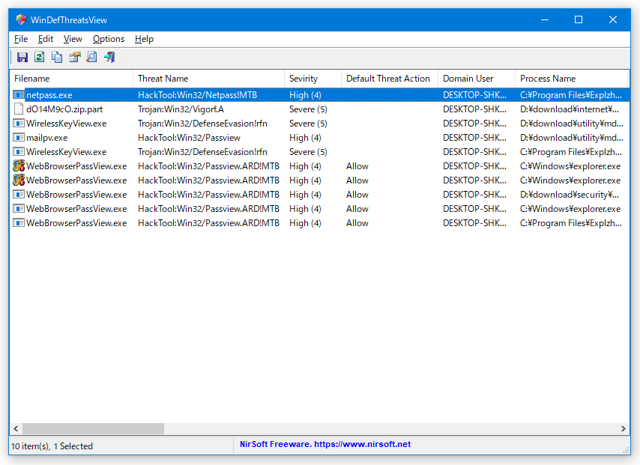Click threat name Trojan:Win32/Vigorf.A
The height and width of the screenshot is (465, 640).
[181, 109]
